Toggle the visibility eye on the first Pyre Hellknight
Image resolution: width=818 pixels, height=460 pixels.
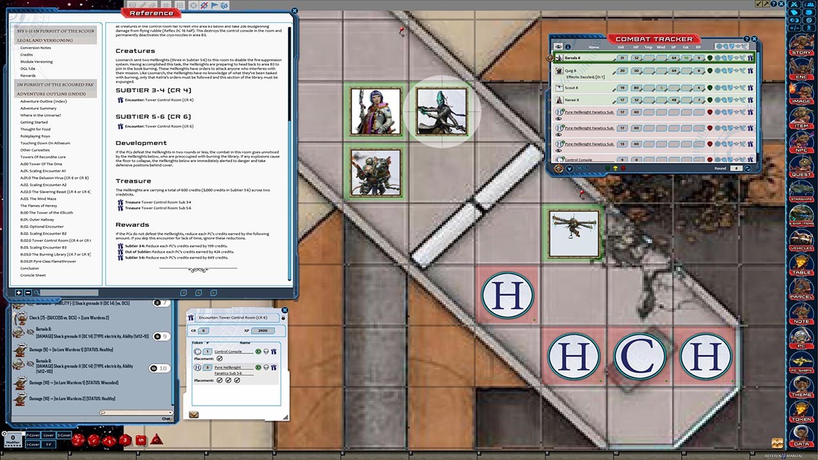559,119
